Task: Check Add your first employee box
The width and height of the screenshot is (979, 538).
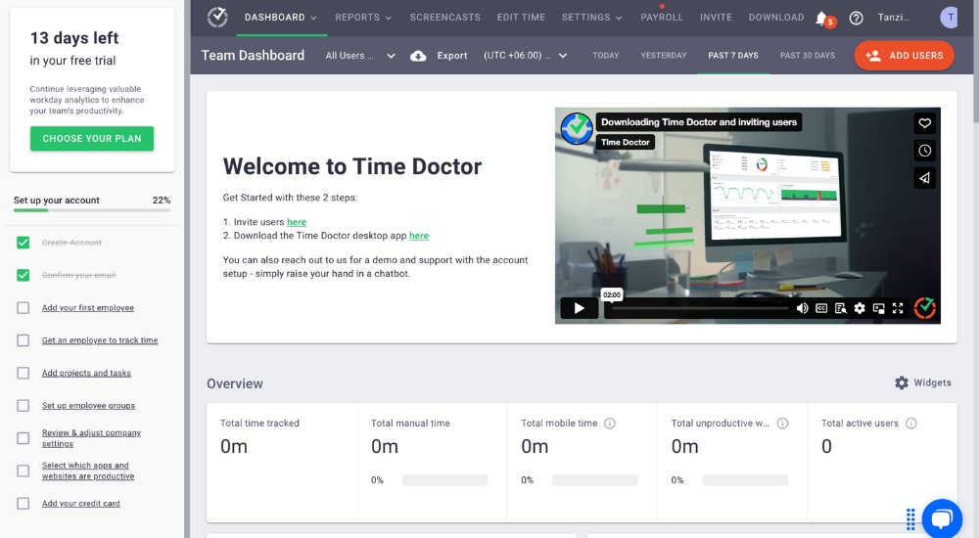Action: [23, 308]
